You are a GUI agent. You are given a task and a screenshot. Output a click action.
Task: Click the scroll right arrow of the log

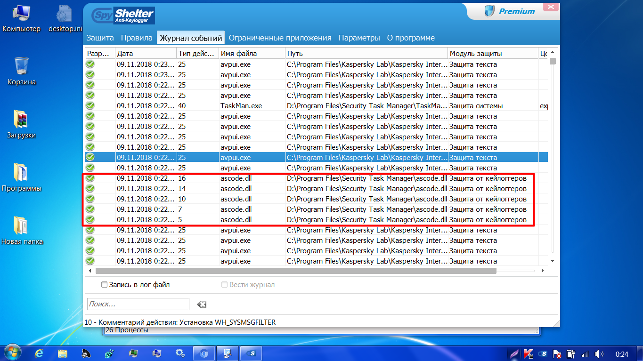[542, 271]
